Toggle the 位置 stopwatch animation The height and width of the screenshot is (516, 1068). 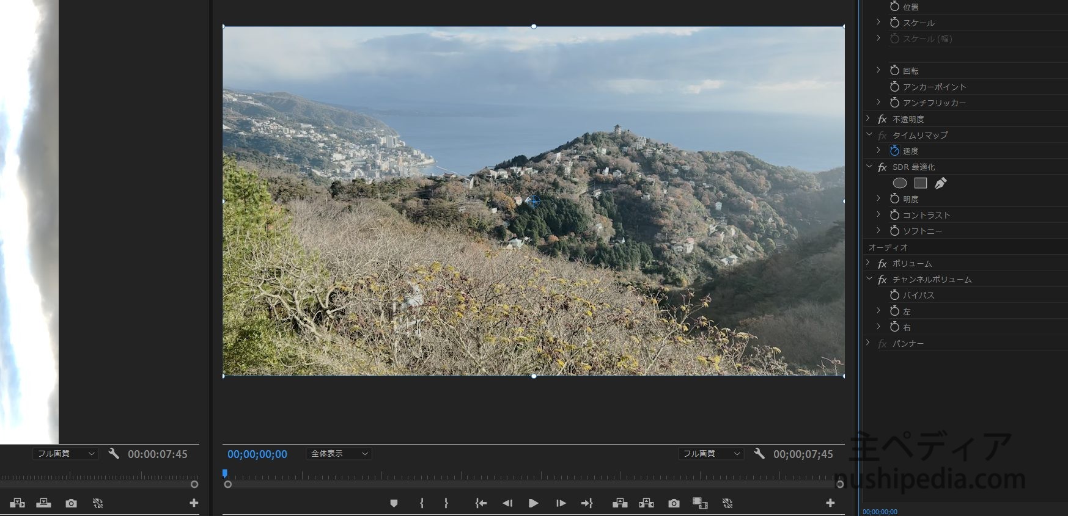[x=894, y=7]
